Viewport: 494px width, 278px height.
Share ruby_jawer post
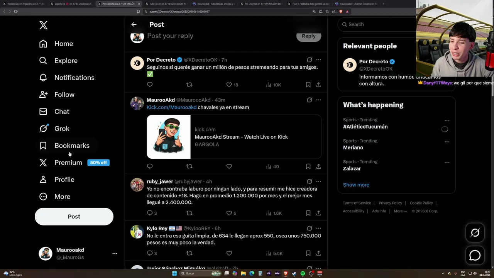click(x=319, y=213)
